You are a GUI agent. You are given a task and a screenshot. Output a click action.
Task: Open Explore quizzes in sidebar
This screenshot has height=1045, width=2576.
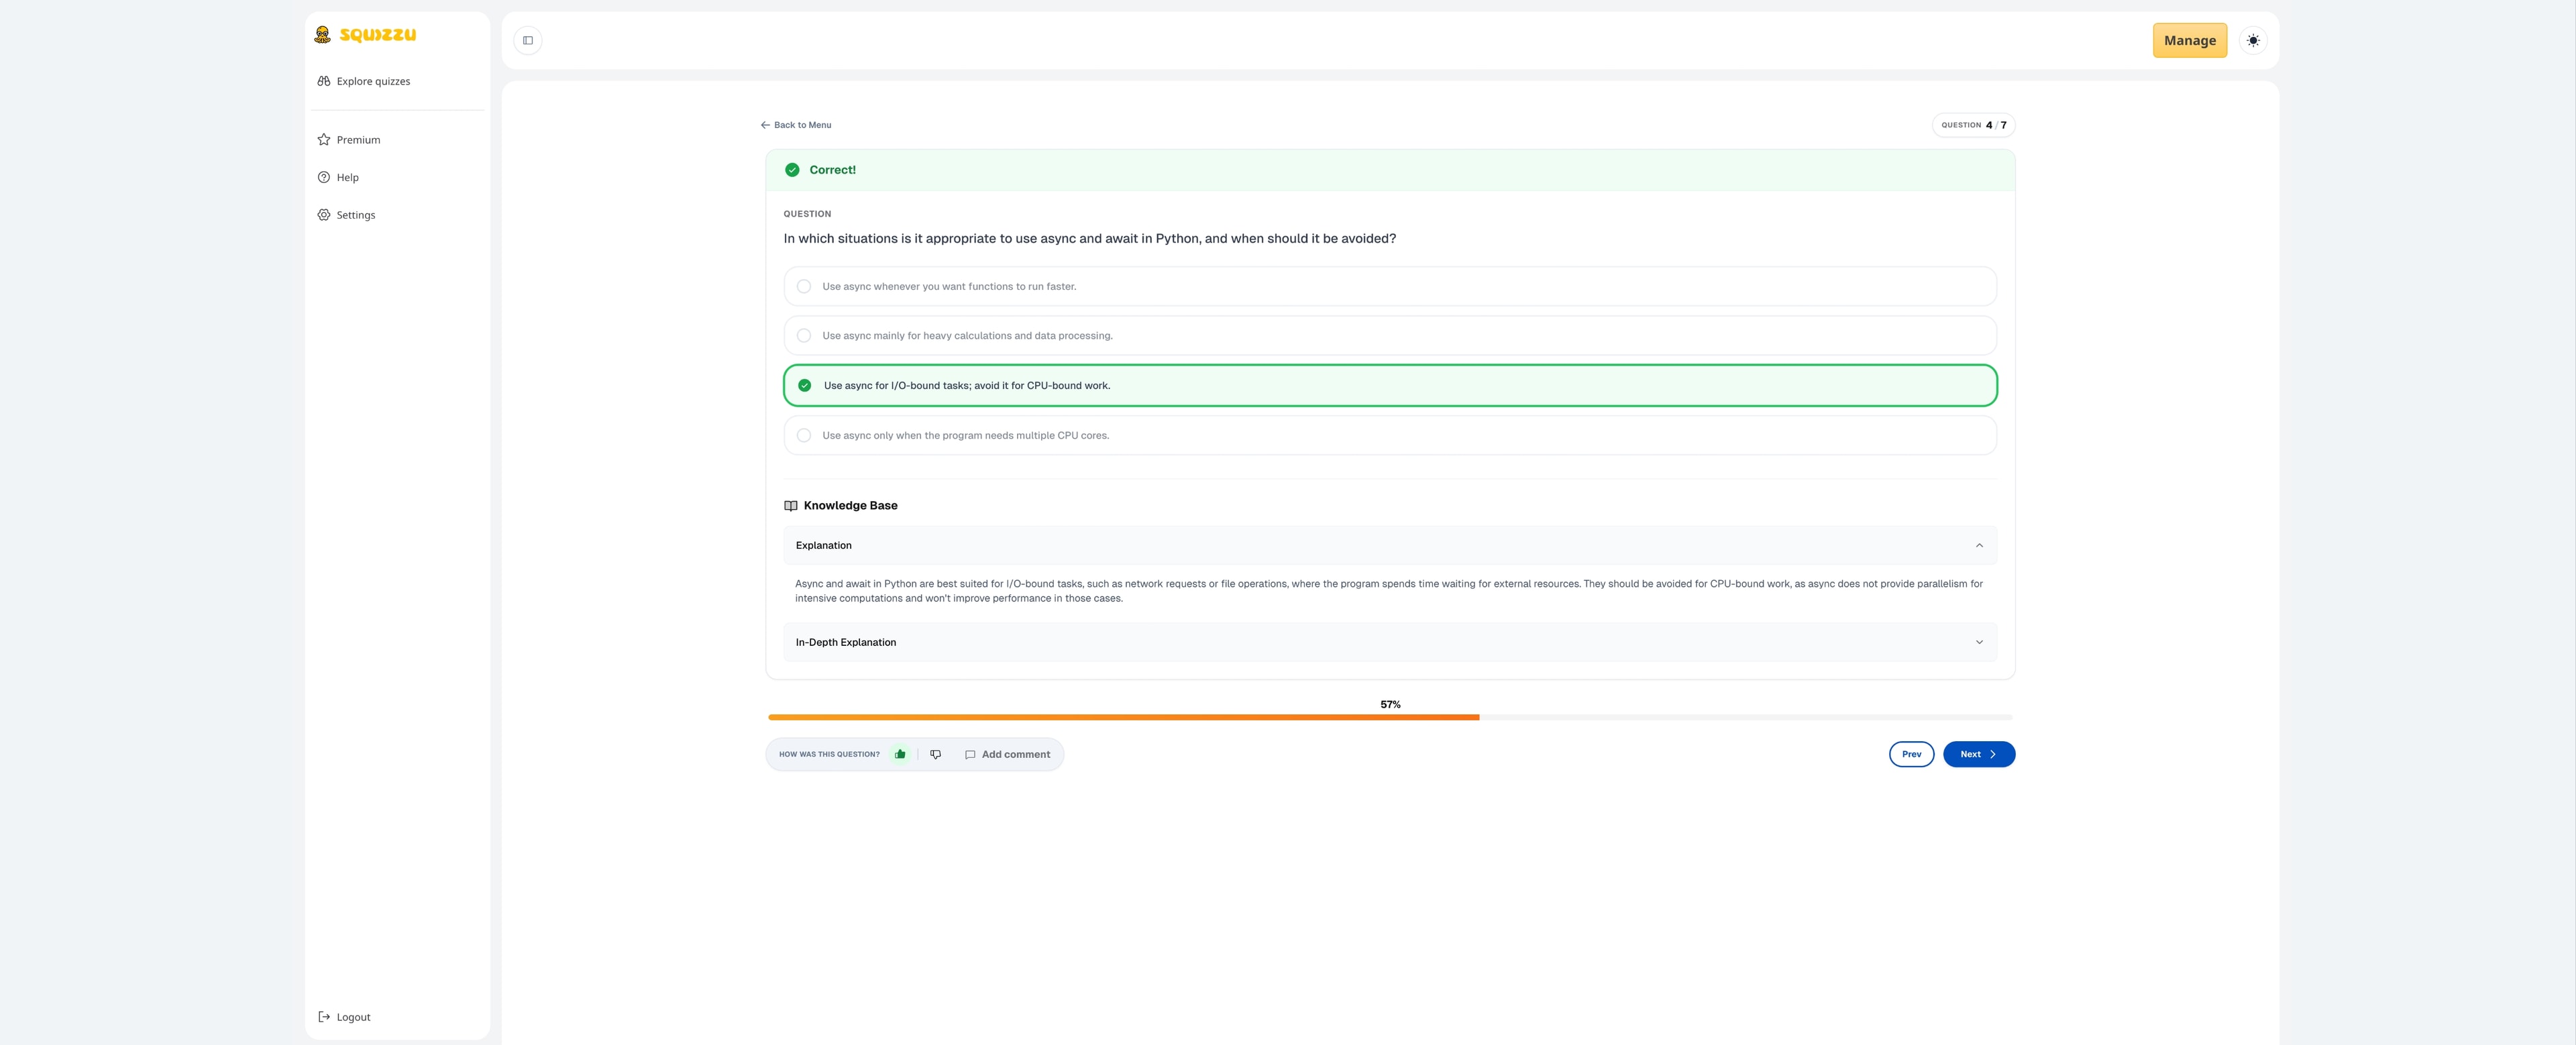coord(372,82)
